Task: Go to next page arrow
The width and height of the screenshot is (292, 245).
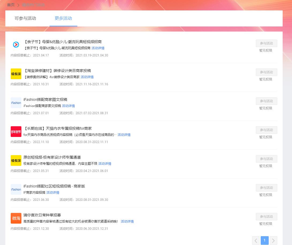Action: tap(273, 240)
